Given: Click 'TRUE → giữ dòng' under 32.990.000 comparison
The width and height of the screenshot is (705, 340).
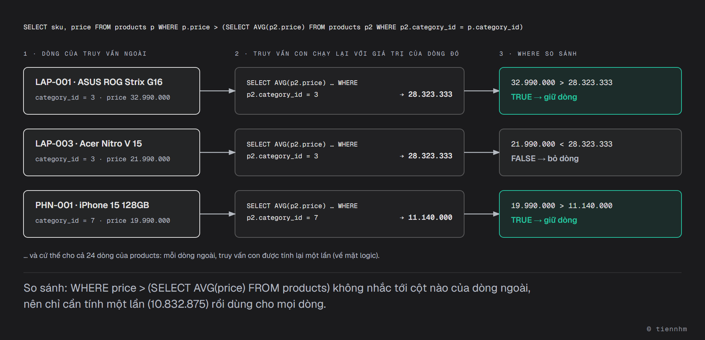Looking at the screenshot, I should (x=544, y=97).
